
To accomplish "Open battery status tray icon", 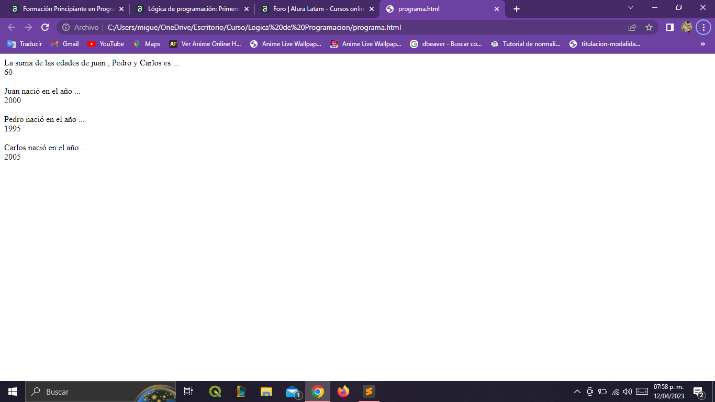I will [602, 392].
